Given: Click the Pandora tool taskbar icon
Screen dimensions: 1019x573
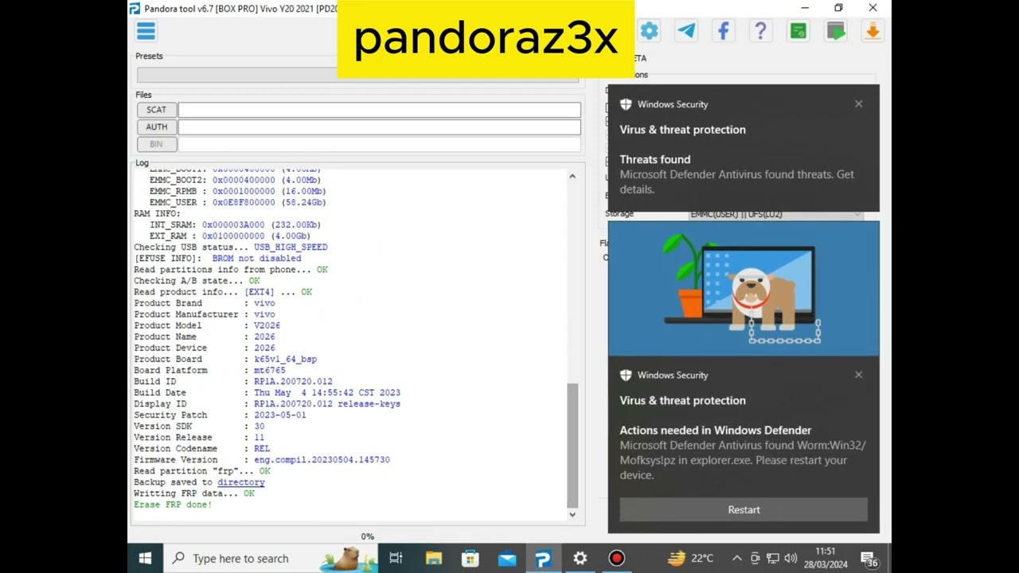Looking at the screenshot, I should (543, 559).
